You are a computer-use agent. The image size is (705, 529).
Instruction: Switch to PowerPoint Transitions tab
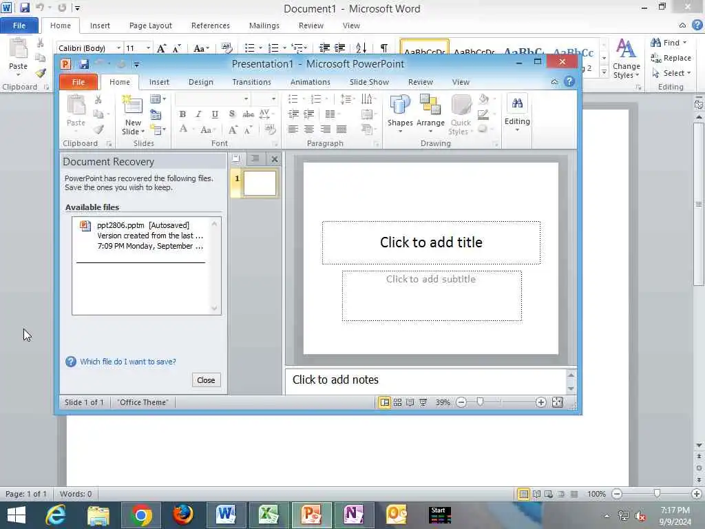coord(251,82)
